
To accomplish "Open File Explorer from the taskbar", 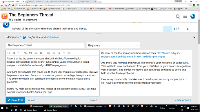I will [x=76, y=106].
